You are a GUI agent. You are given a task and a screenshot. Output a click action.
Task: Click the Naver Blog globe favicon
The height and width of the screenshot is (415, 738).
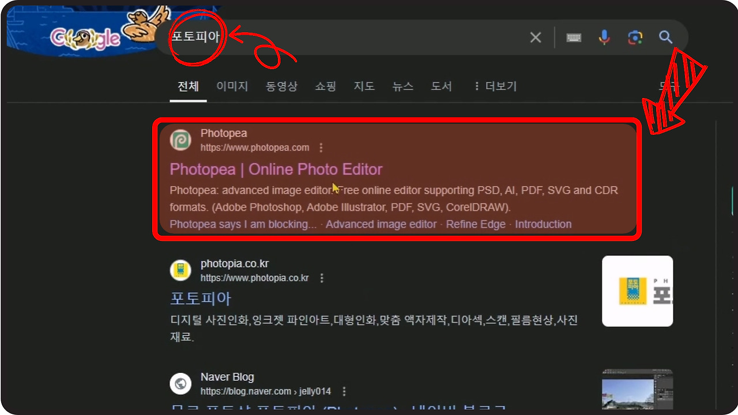point(180,384)
